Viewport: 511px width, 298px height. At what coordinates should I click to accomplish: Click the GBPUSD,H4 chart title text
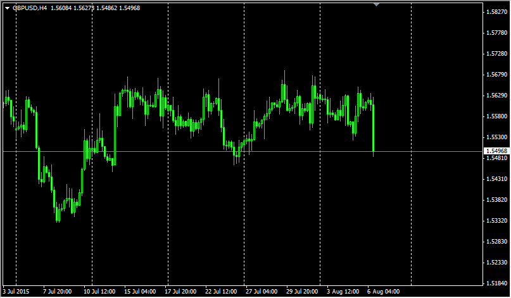[30, 8]
